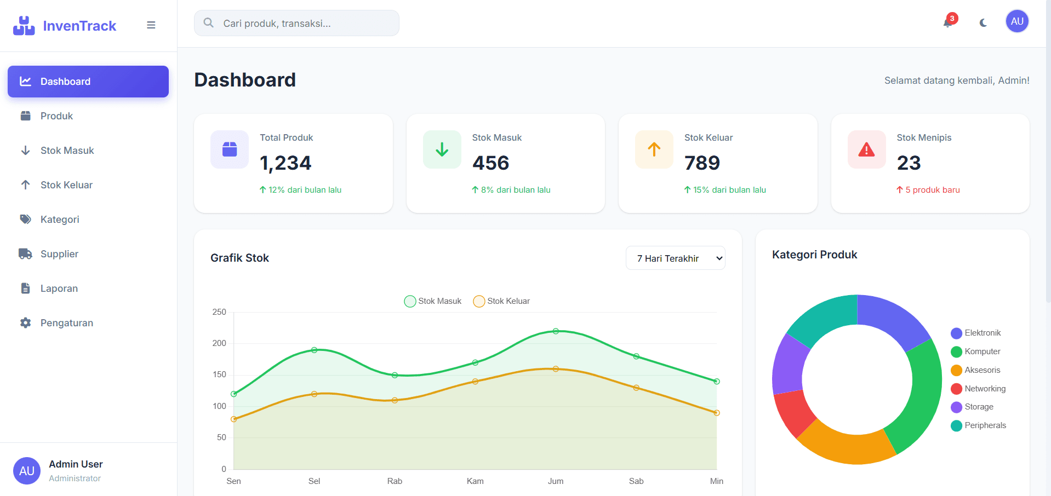Click the InvenTrack logo icon
The height and width of the screenshot is (496, 1051).
coord(24,26)
